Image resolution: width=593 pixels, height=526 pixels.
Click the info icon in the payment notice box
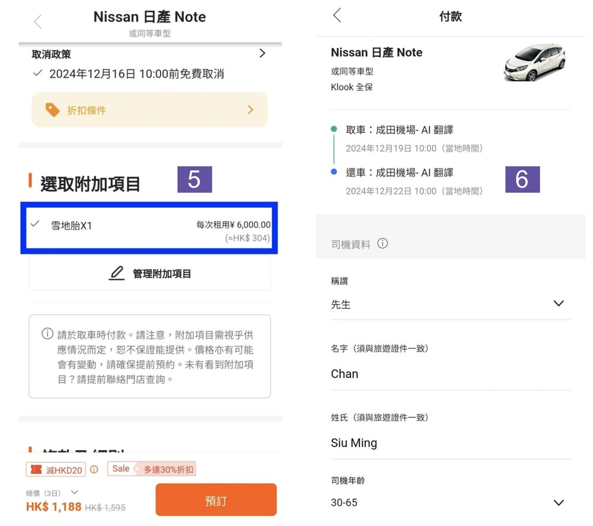coord(47,333)
